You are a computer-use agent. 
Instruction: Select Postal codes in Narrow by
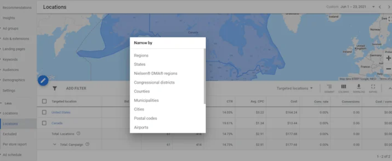[146, 118]
